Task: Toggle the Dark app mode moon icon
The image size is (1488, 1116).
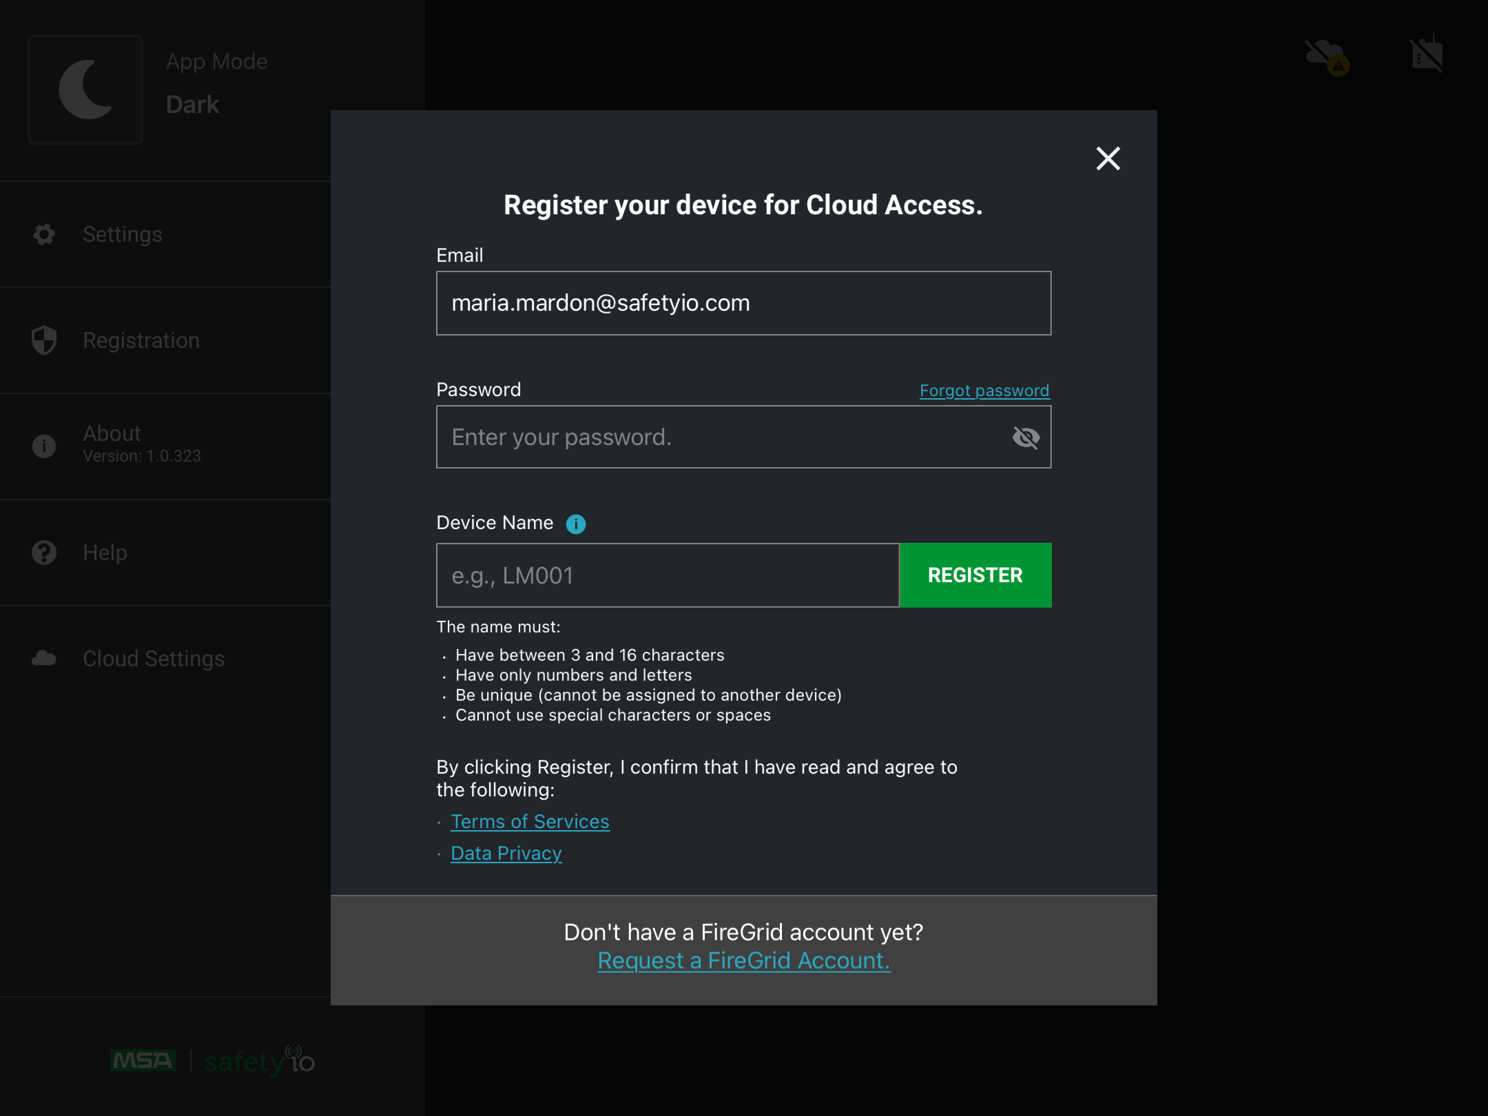Action: pyautogui.click(x=85, y=90)
